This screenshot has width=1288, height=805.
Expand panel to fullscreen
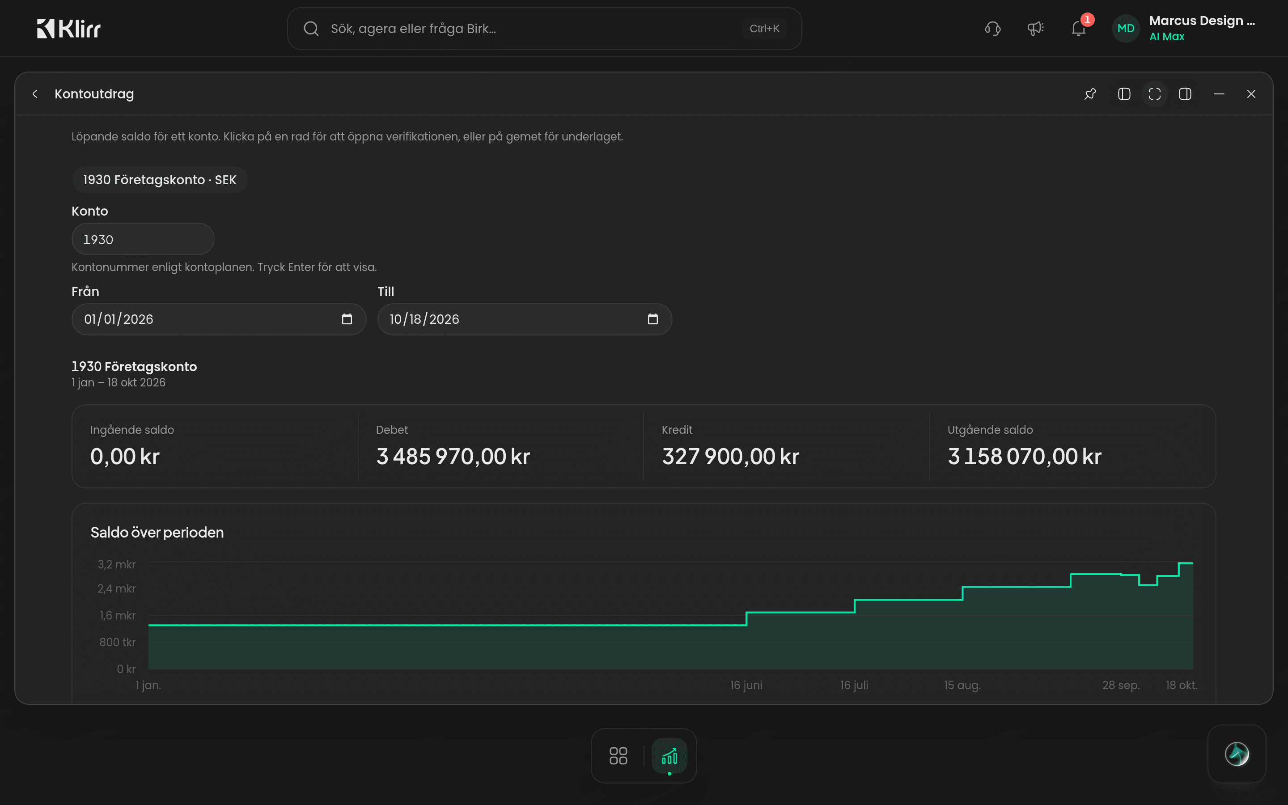tap(1154, 94)
